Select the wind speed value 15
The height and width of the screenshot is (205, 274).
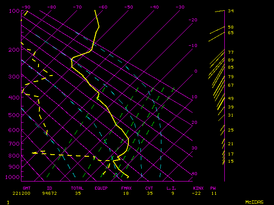point(231,161)
